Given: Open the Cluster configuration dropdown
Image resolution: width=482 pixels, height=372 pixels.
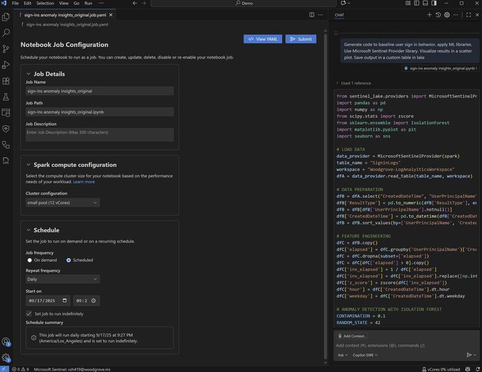Looking at the screenshot, I should click(x=62, y=203).
